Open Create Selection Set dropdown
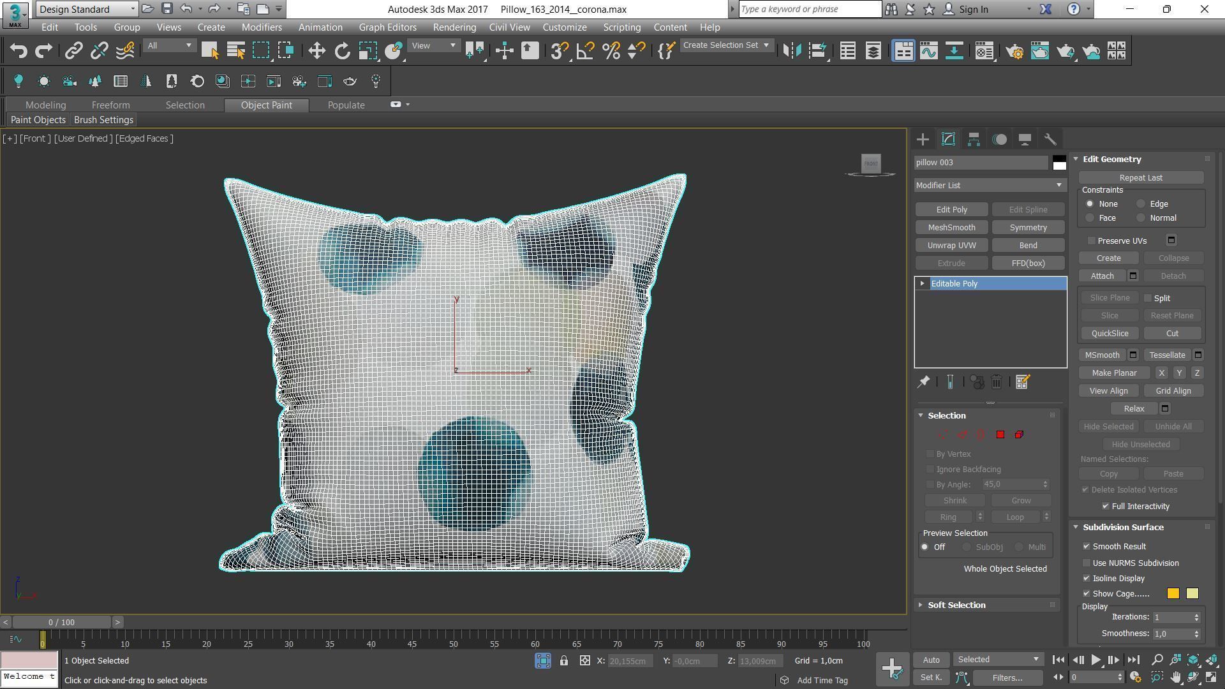 pyautogui.click(x=727, y=45)
